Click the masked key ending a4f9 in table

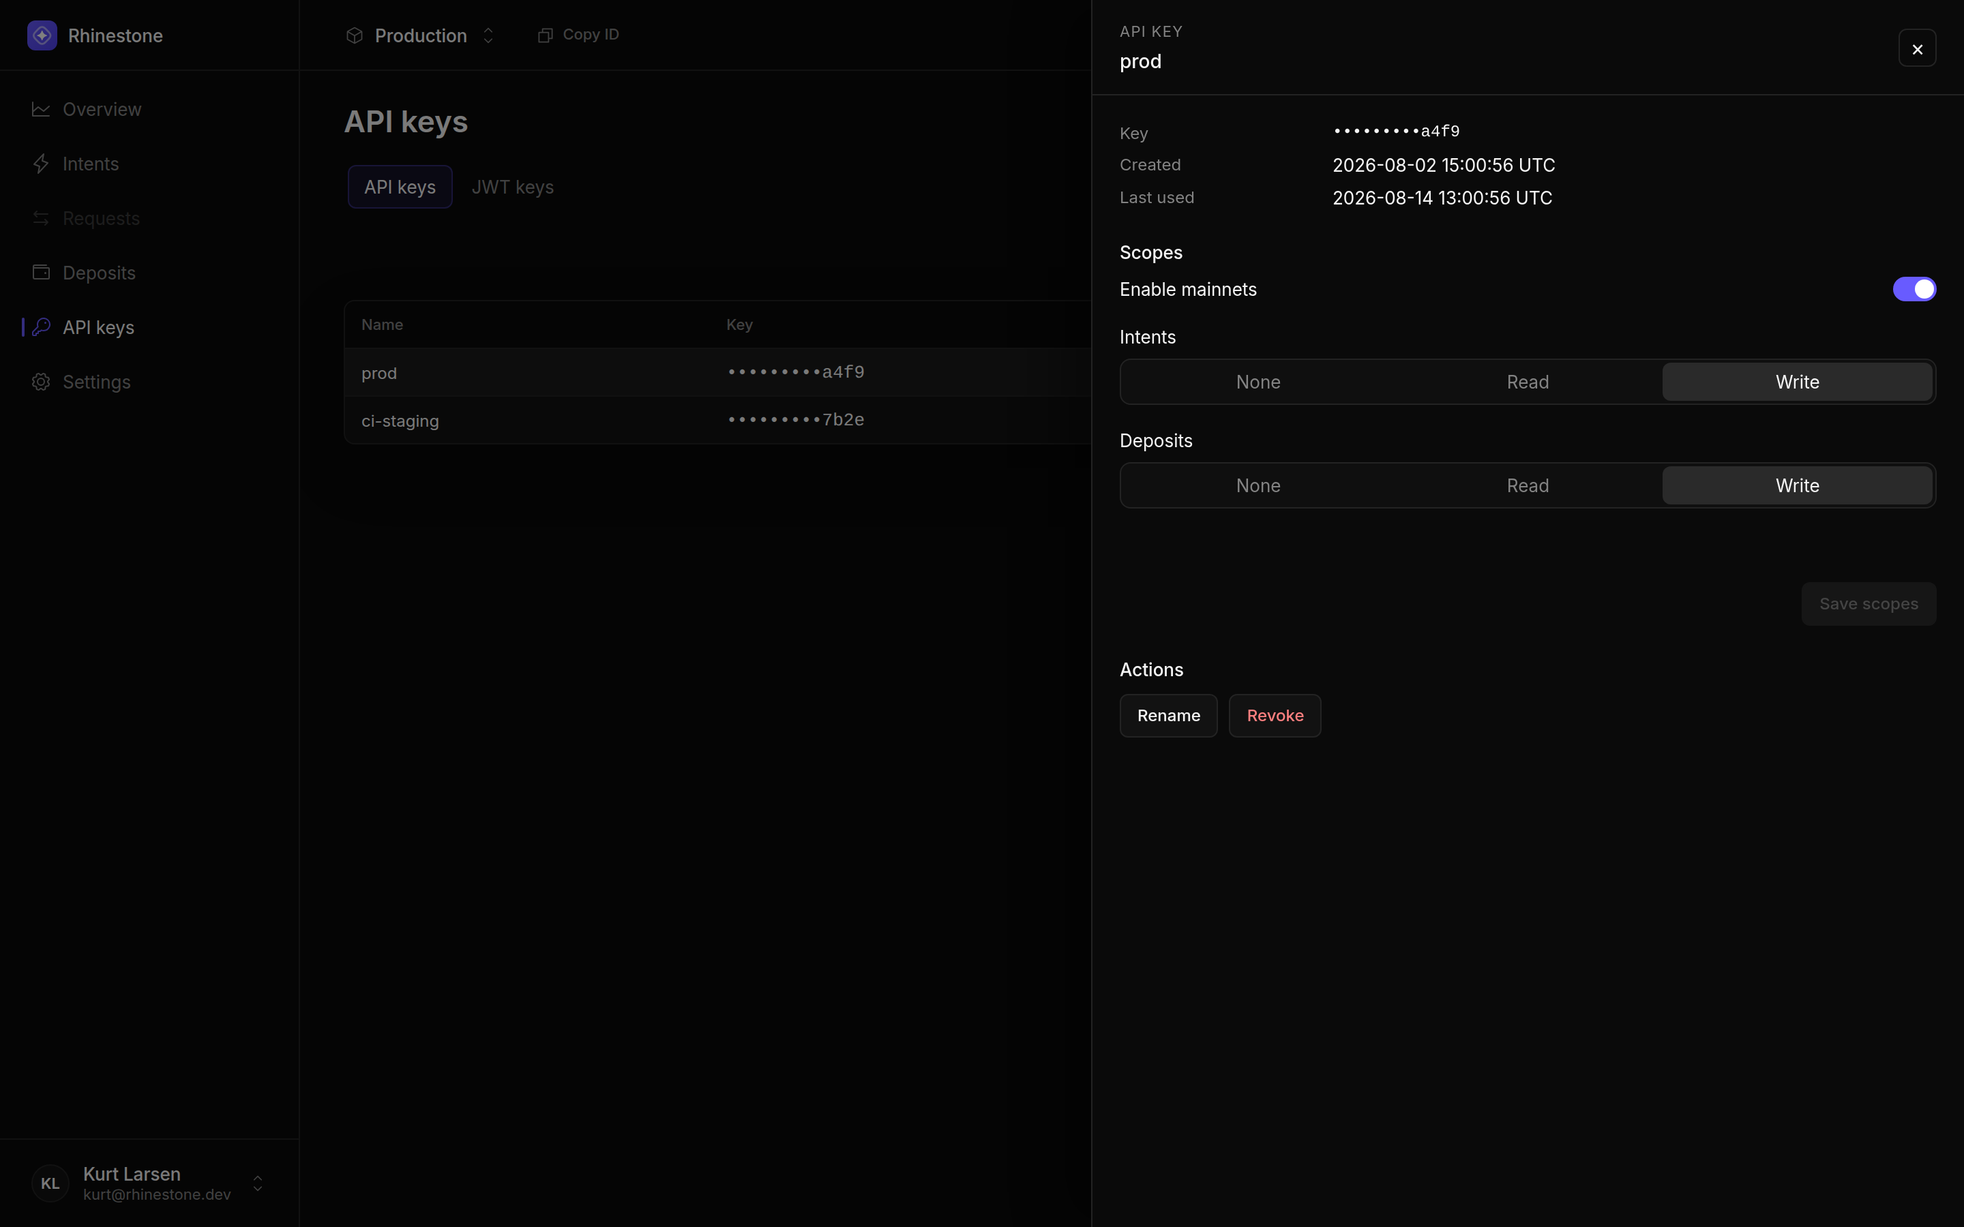795,372
